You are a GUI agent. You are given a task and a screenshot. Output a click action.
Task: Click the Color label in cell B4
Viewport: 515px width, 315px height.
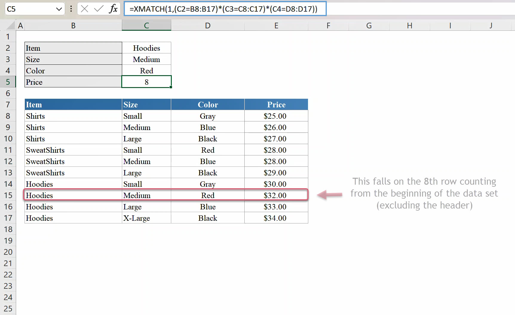click(x=73, y=71)
